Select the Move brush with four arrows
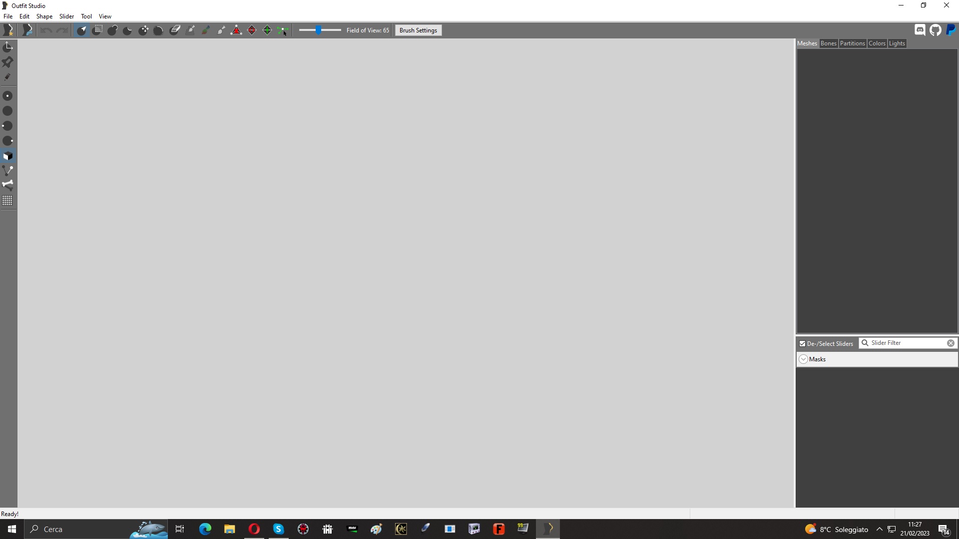 [143, 30]
